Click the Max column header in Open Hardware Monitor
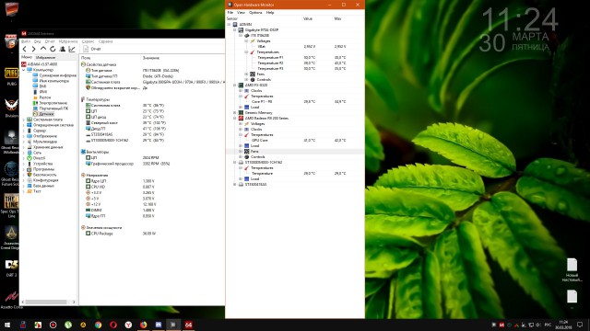This screenshot has width=590, height=331. (x=337, y=18)
